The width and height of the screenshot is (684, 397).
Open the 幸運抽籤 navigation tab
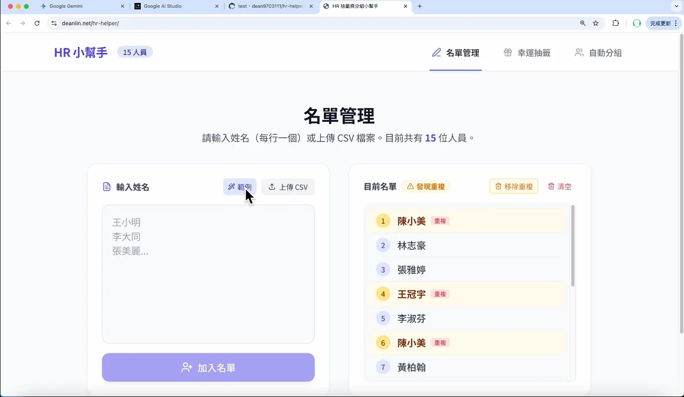coord(527,53)
